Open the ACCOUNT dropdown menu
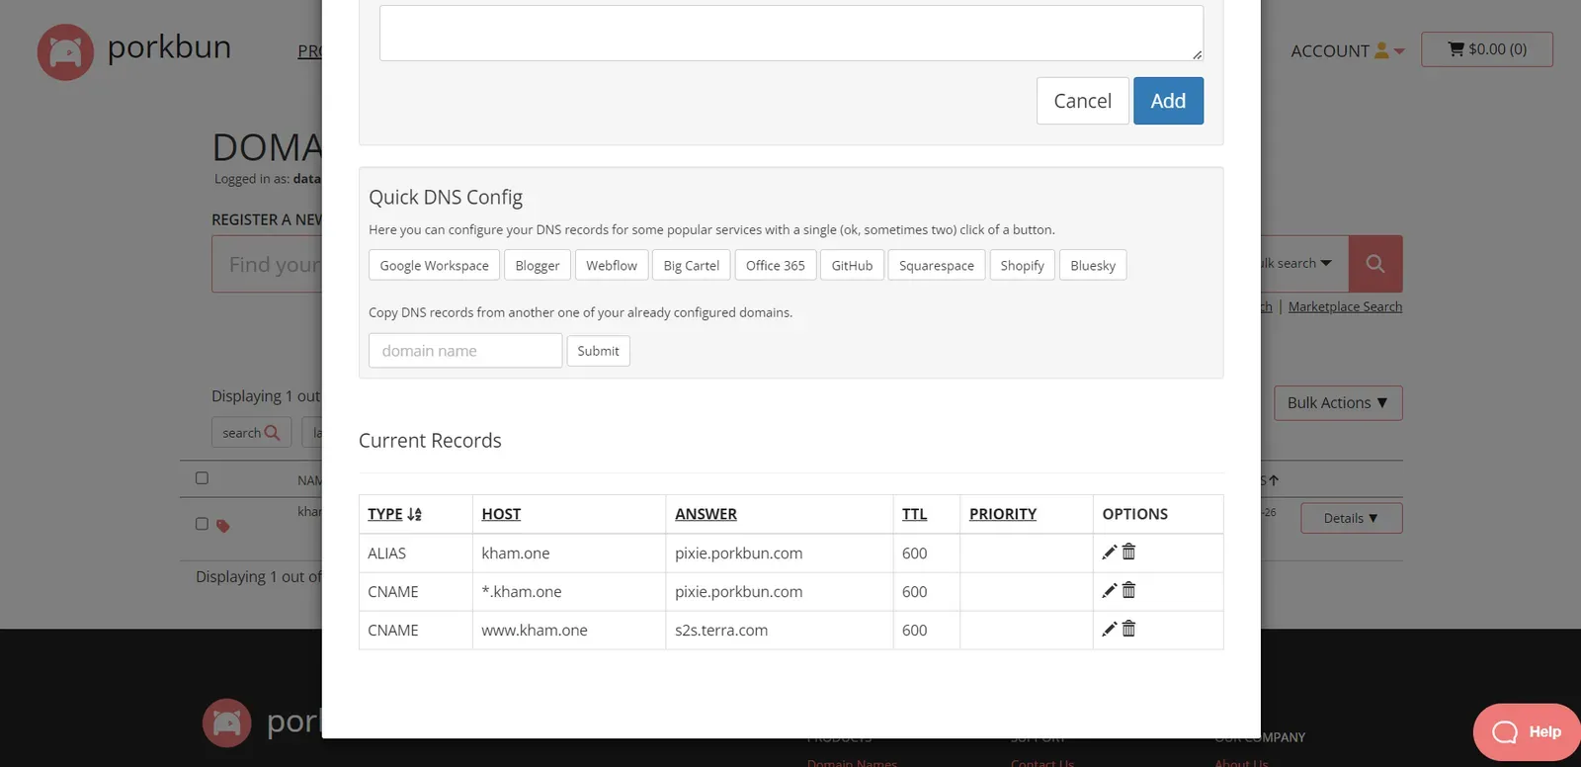This screenshot has width=1581, height=767. pyautogui.click(x=1347, y=50)
